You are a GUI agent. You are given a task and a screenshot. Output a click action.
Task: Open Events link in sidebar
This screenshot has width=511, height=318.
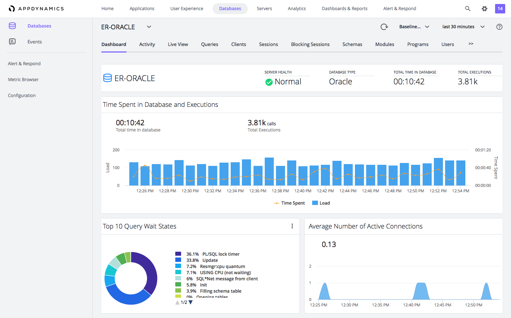pos(35,42)
